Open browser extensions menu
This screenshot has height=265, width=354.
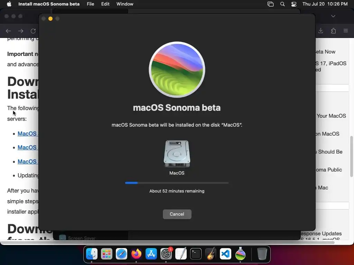(333, 31)
